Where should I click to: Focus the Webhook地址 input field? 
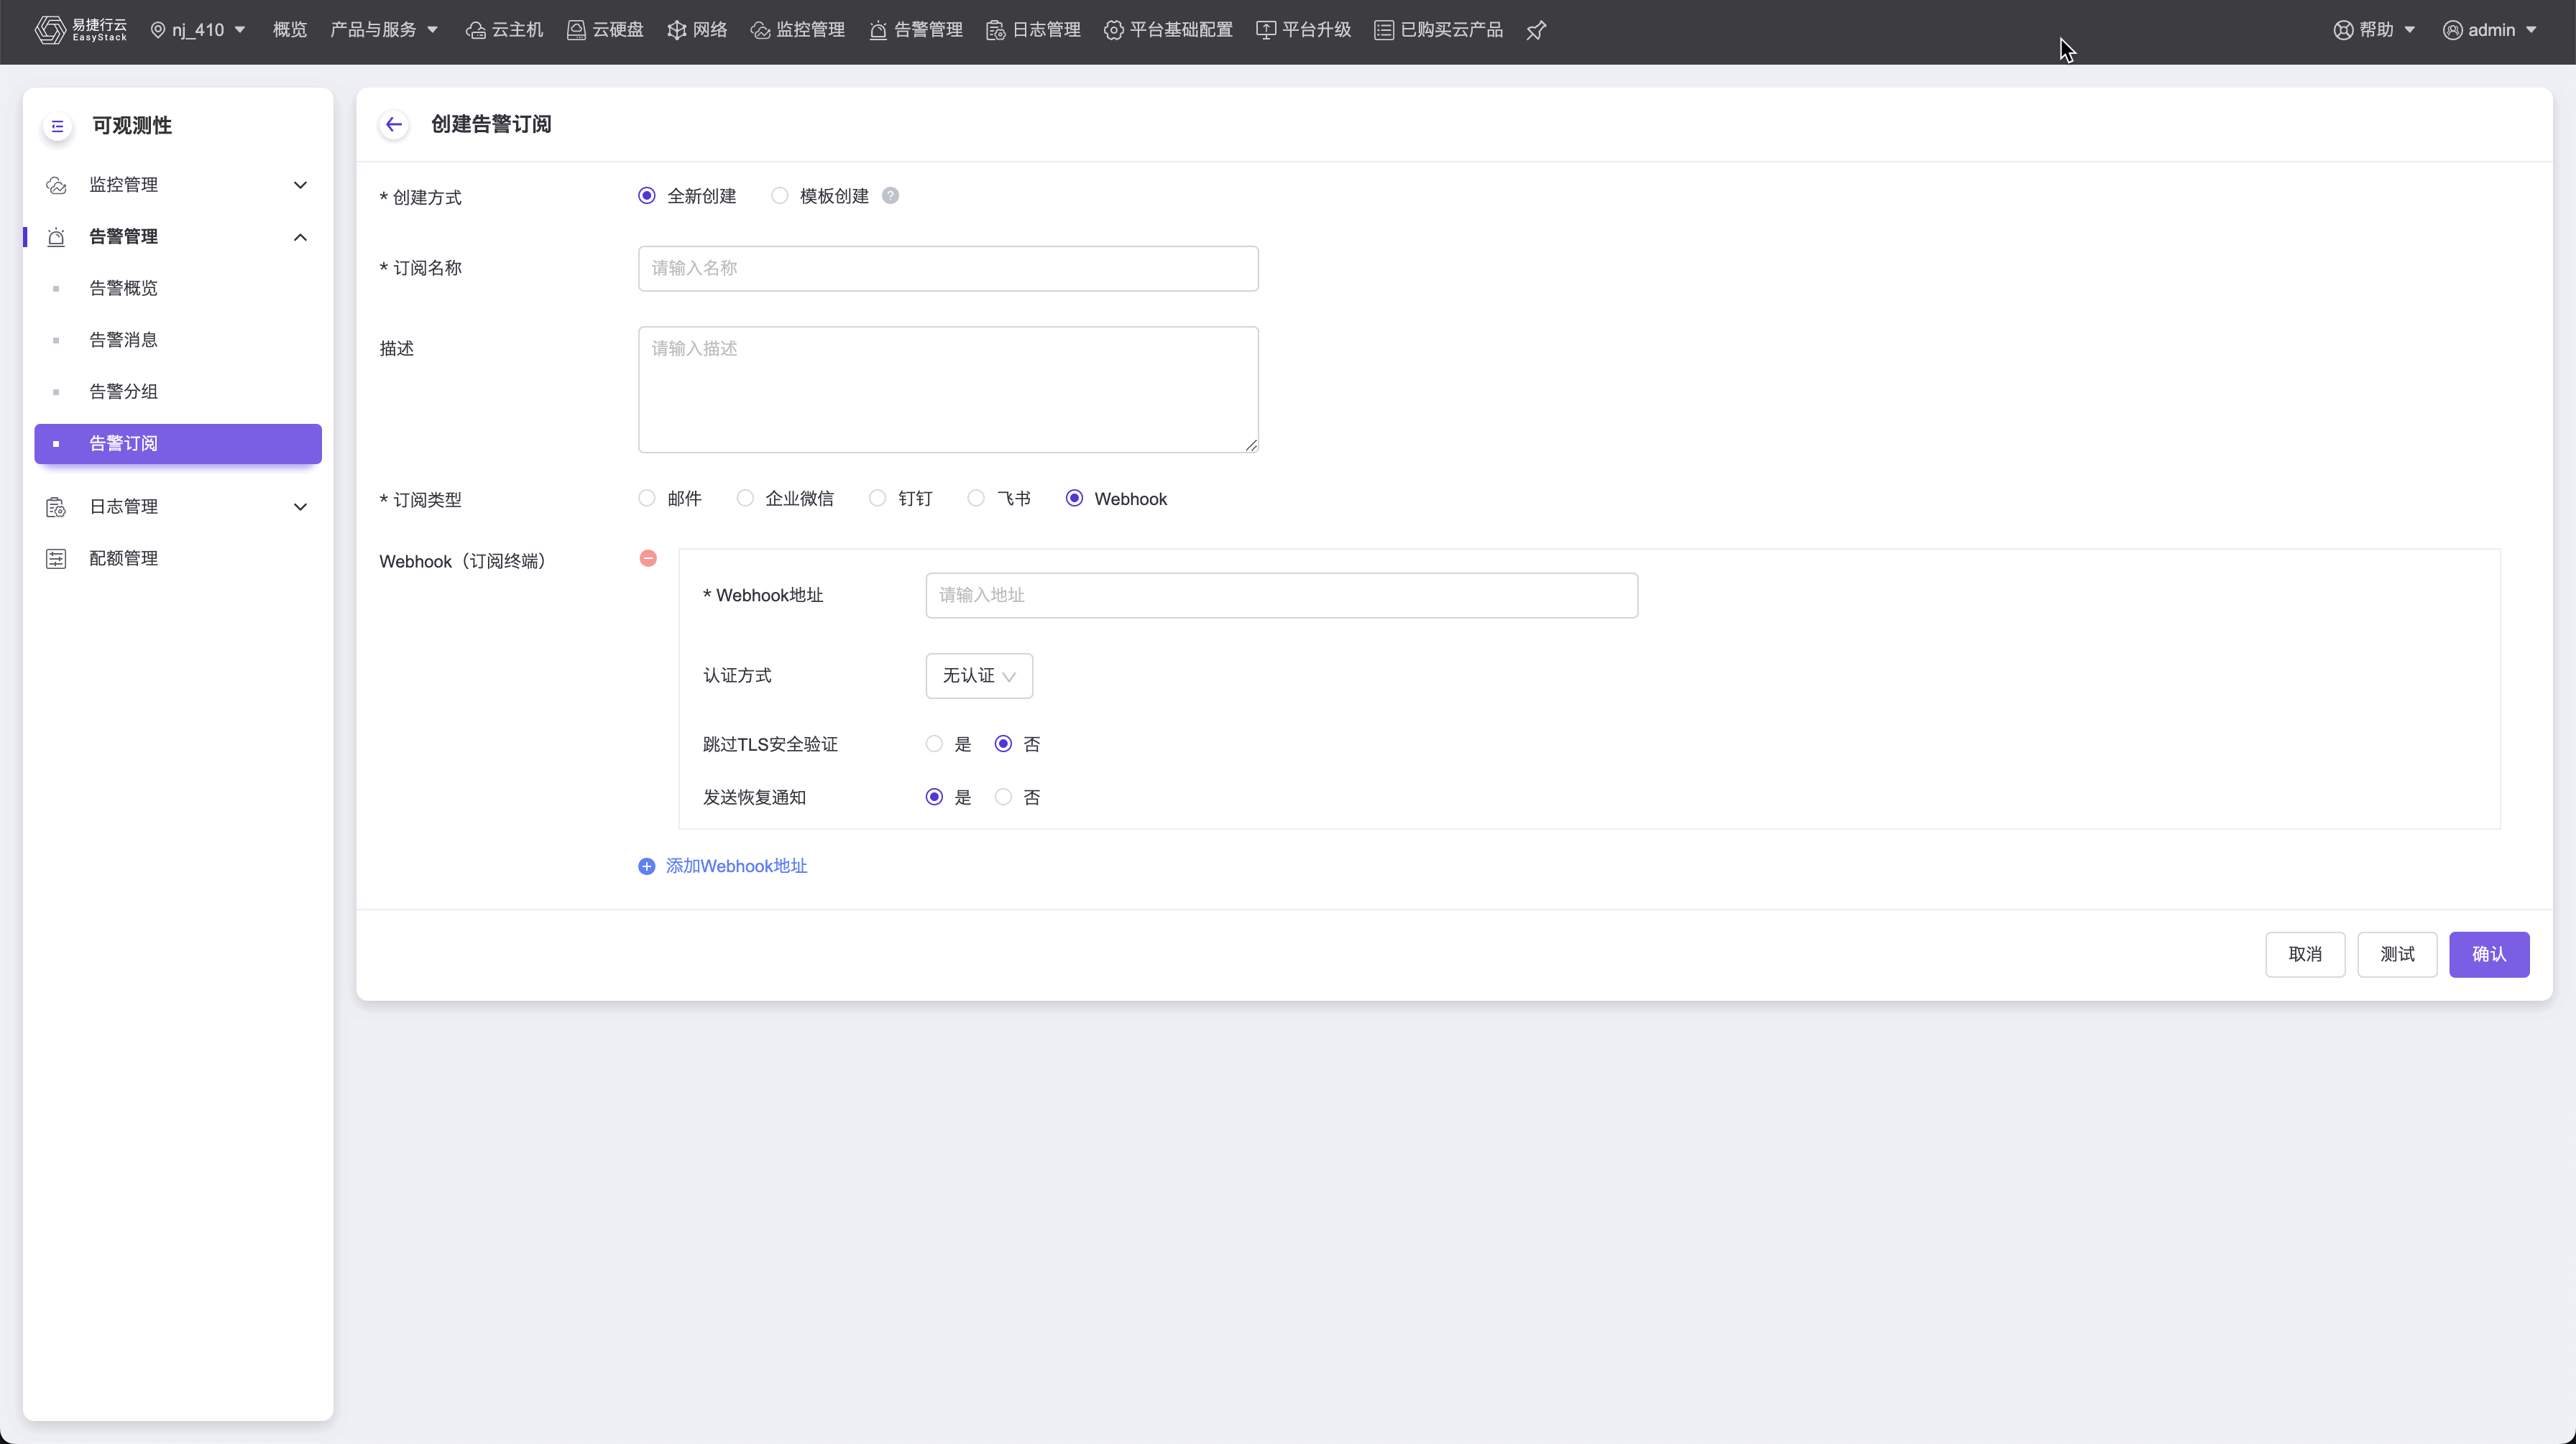click(x=1281, y=596)
